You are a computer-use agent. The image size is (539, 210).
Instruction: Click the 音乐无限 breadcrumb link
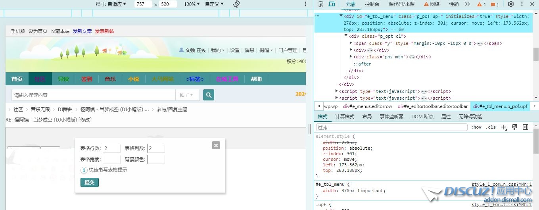click(40, 109)
